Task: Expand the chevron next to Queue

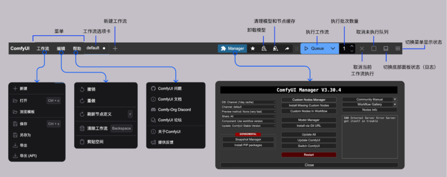Action: point(333,49)
